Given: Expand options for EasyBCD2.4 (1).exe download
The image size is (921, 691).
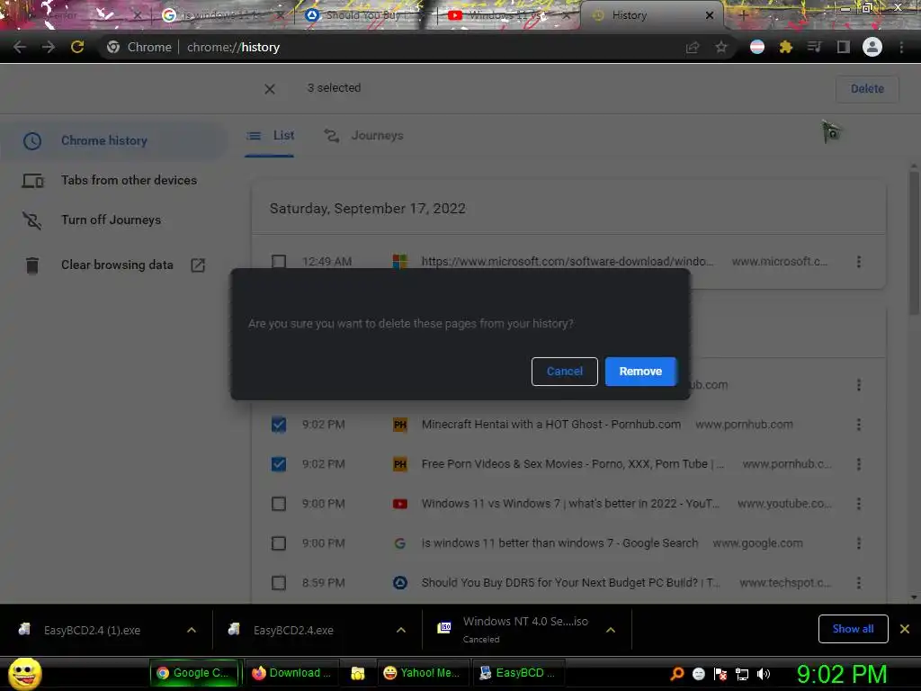Looking at the screenshot, I should pyautogui.click(x=192, y=630).
